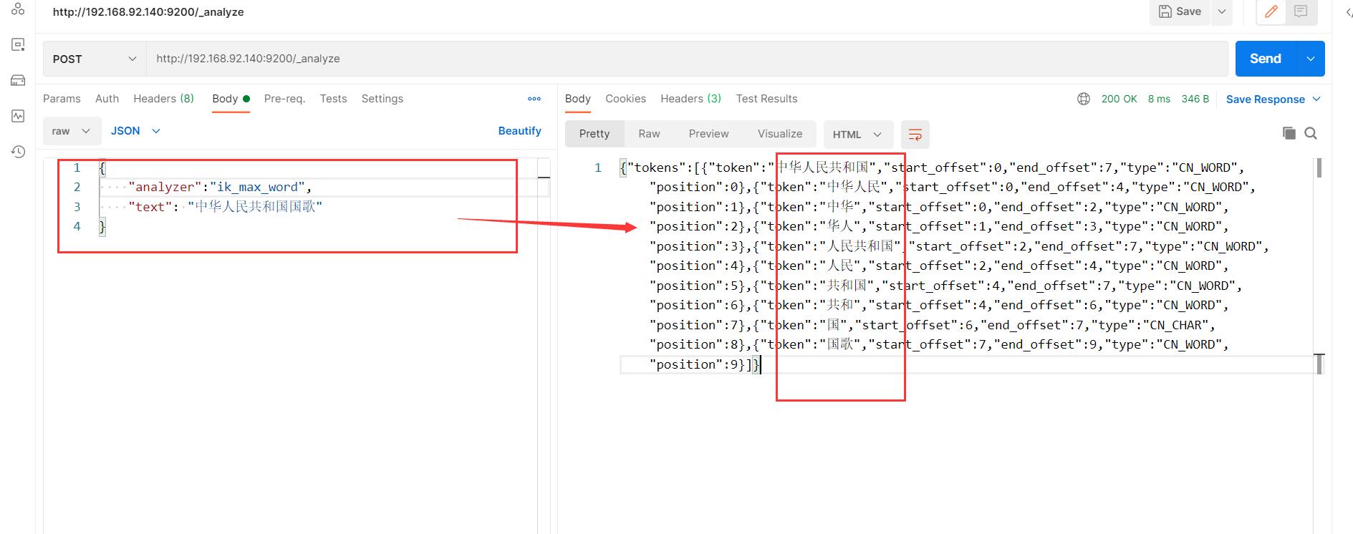Click the 346 B response size
Image resolution: width=1353 pixels, height=534 pixels.
coord(1195,99)
